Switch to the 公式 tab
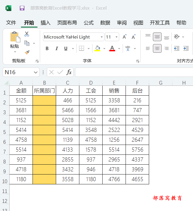 89,23
